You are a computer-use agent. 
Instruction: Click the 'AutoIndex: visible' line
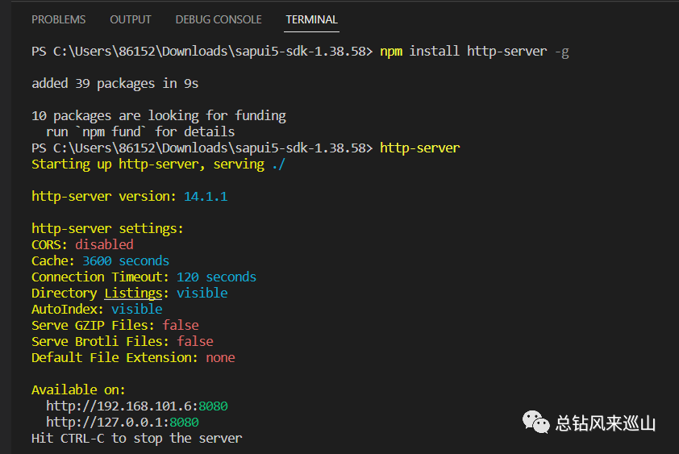click(x=97, y=310)
